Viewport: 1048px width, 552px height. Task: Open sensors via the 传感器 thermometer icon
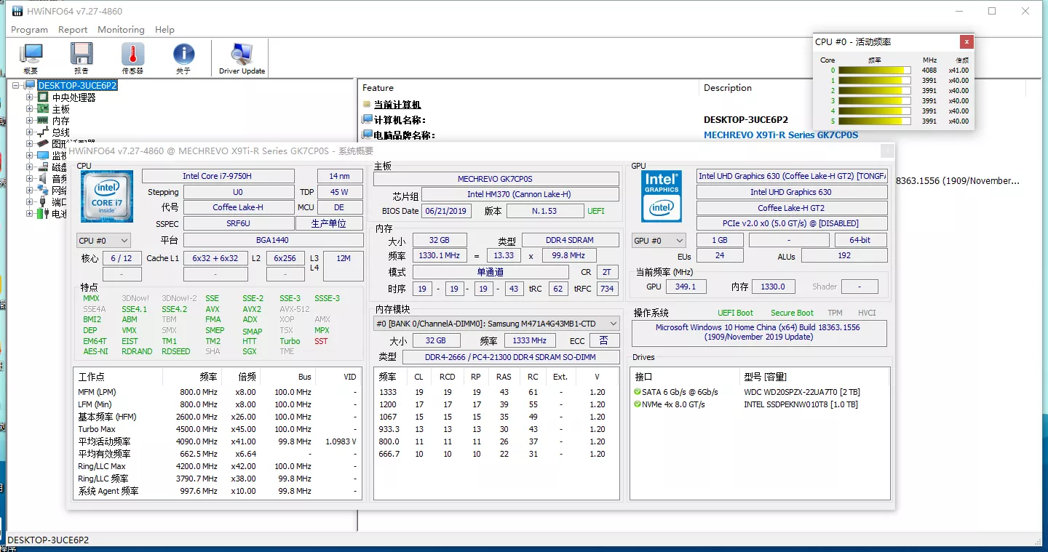point(132,57)
